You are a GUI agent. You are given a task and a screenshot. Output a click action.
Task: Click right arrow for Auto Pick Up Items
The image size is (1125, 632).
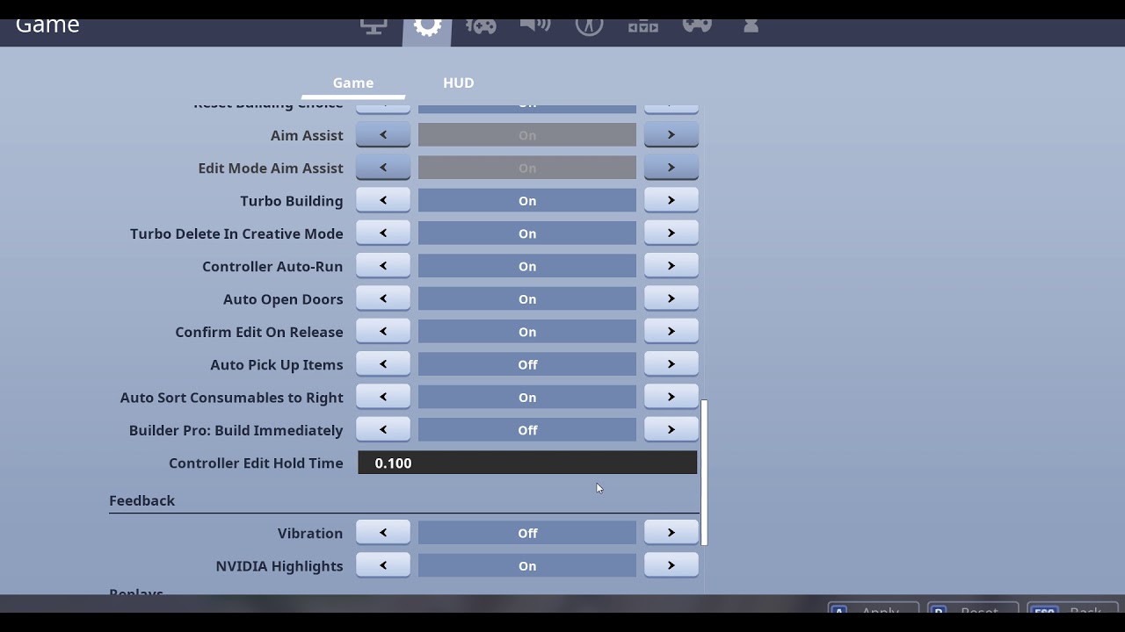[x=671, y=364]
